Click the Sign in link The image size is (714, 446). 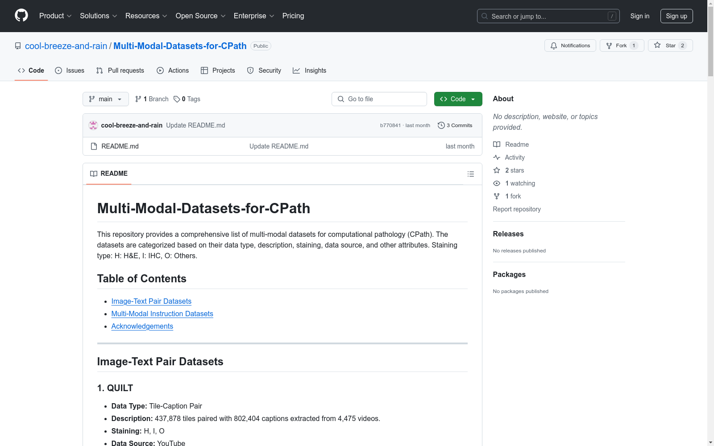tap(640, 16)
